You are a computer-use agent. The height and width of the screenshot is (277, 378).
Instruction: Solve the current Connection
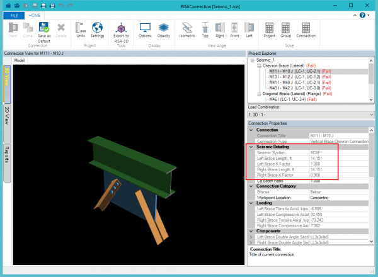(x=306, y=30)
